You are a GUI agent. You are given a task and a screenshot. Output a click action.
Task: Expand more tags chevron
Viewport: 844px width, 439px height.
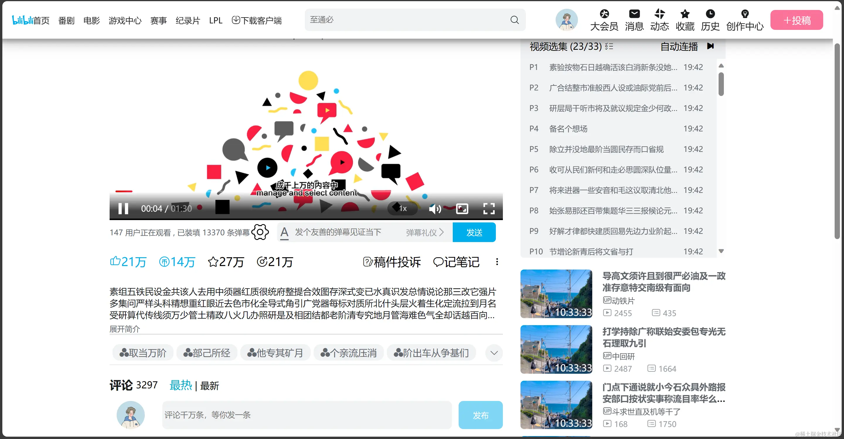coord(494,353)
